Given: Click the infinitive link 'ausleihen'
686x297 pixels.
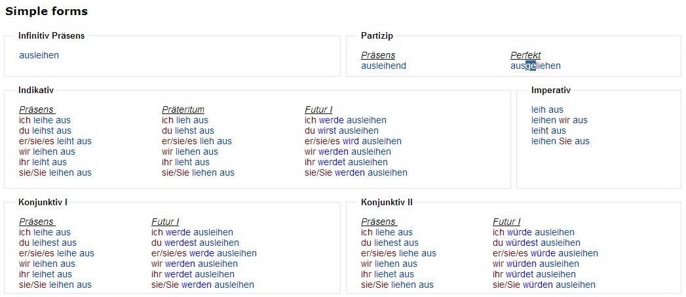Looking at the screenshot, I should pyautogui.click(x=39, y=55).
